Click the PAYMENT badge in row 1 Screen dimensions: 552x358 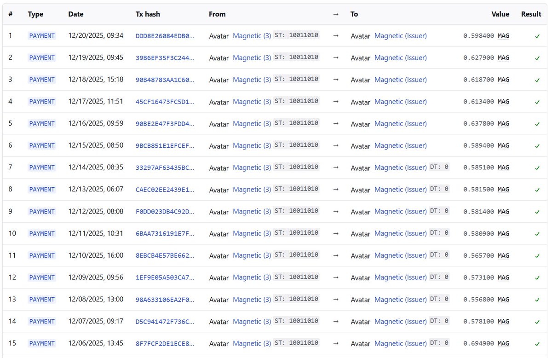(42, 36)
